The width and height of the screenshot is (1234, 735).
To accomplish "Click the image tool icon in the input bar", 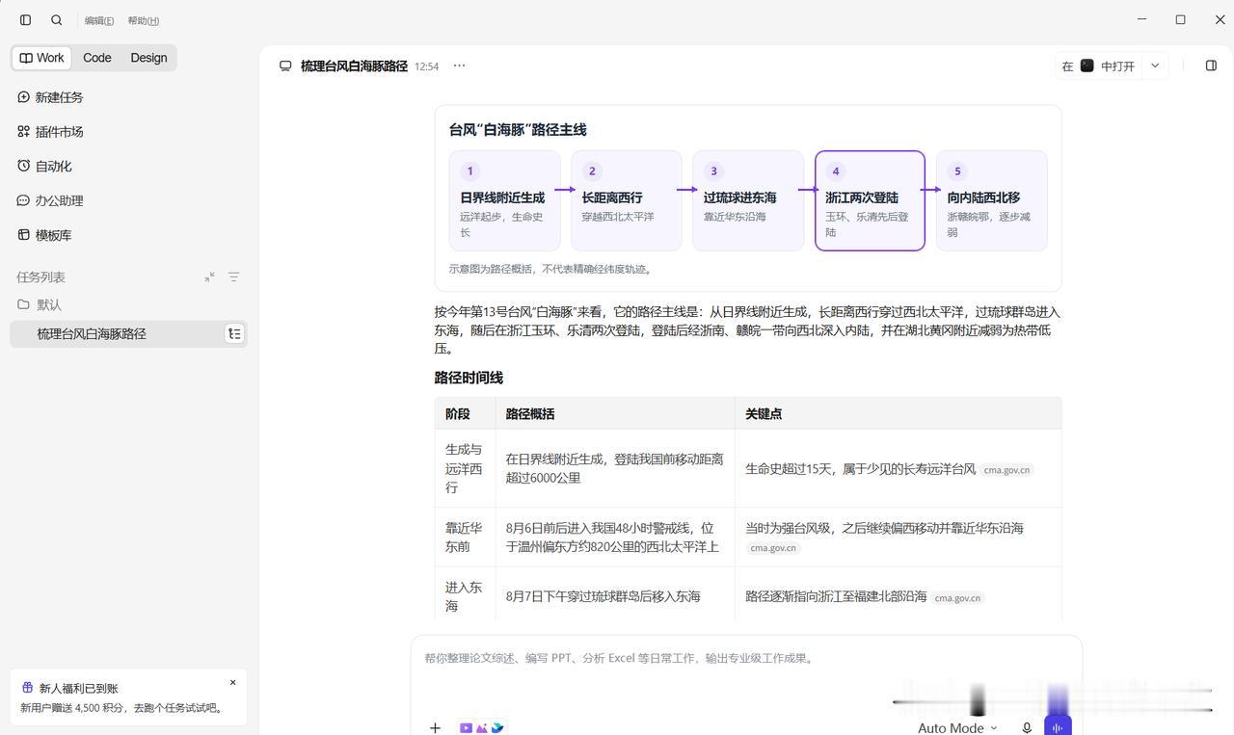I will [482, 728].
